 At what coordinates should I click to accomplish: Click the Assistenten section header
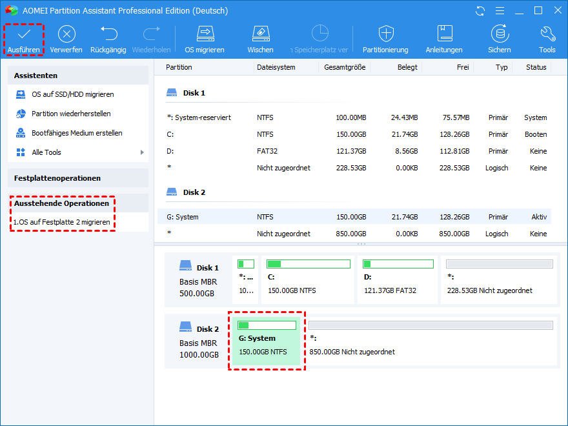[78, 76]
